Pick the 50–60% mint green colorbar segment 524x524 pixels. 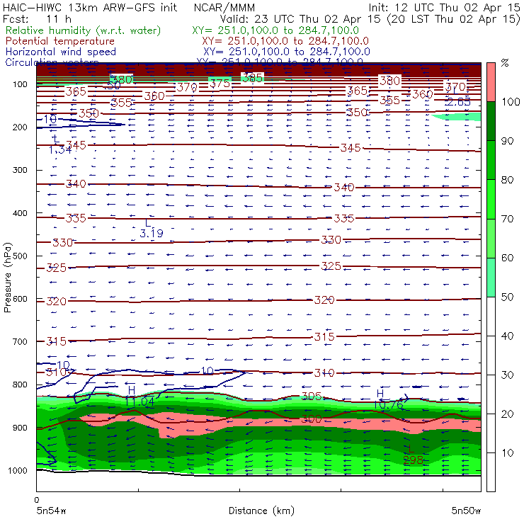click(491, 278)
